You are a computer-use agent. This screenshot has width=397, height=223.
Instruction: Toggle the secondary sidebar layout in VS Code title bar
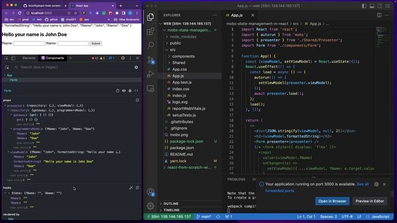(x=380, y=6)
